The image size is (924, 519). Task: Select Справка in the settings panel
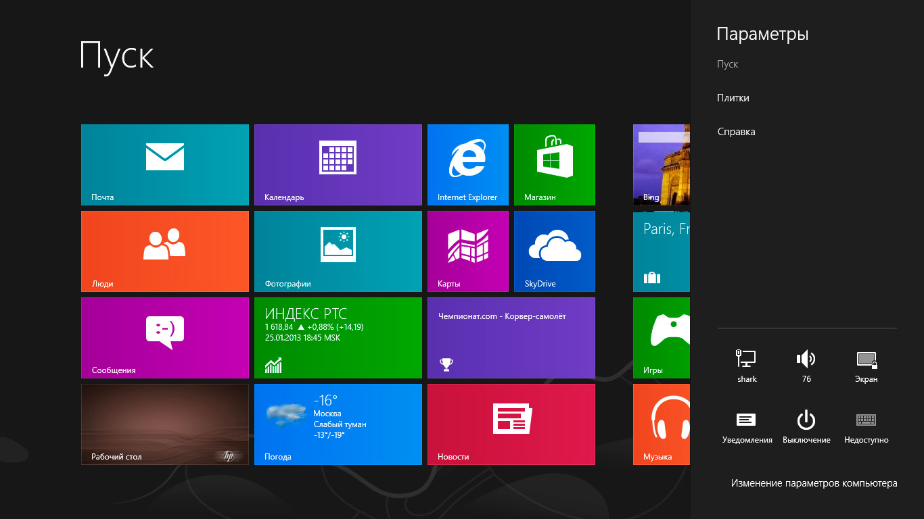736,132
